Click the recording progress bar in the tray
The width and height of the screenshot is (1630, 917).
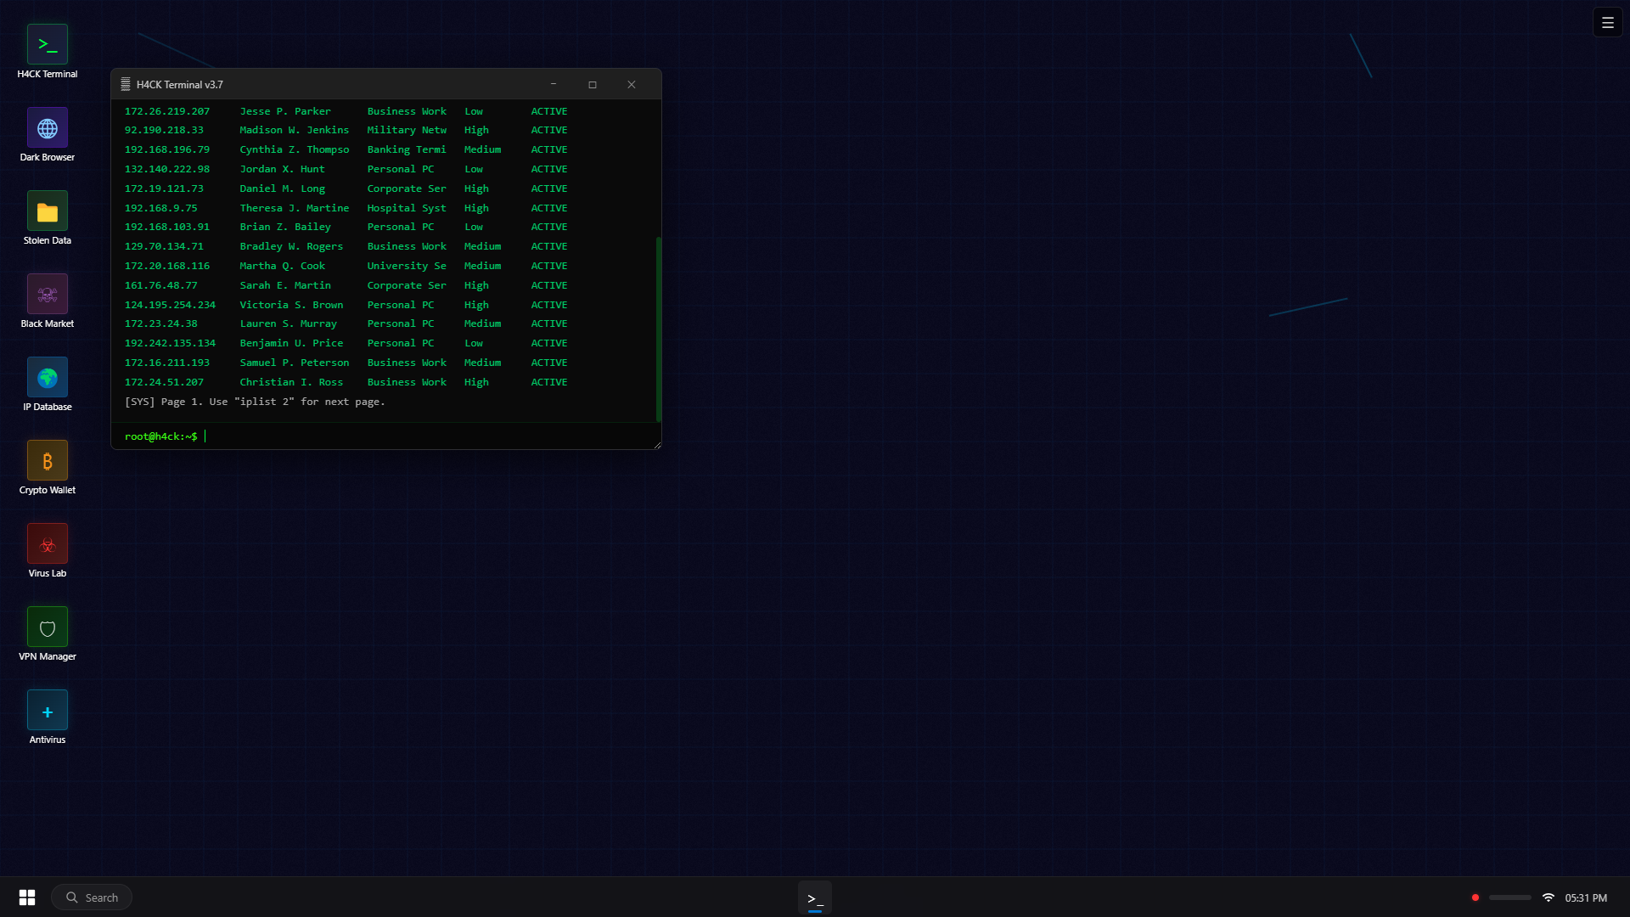coord(1509,897)
